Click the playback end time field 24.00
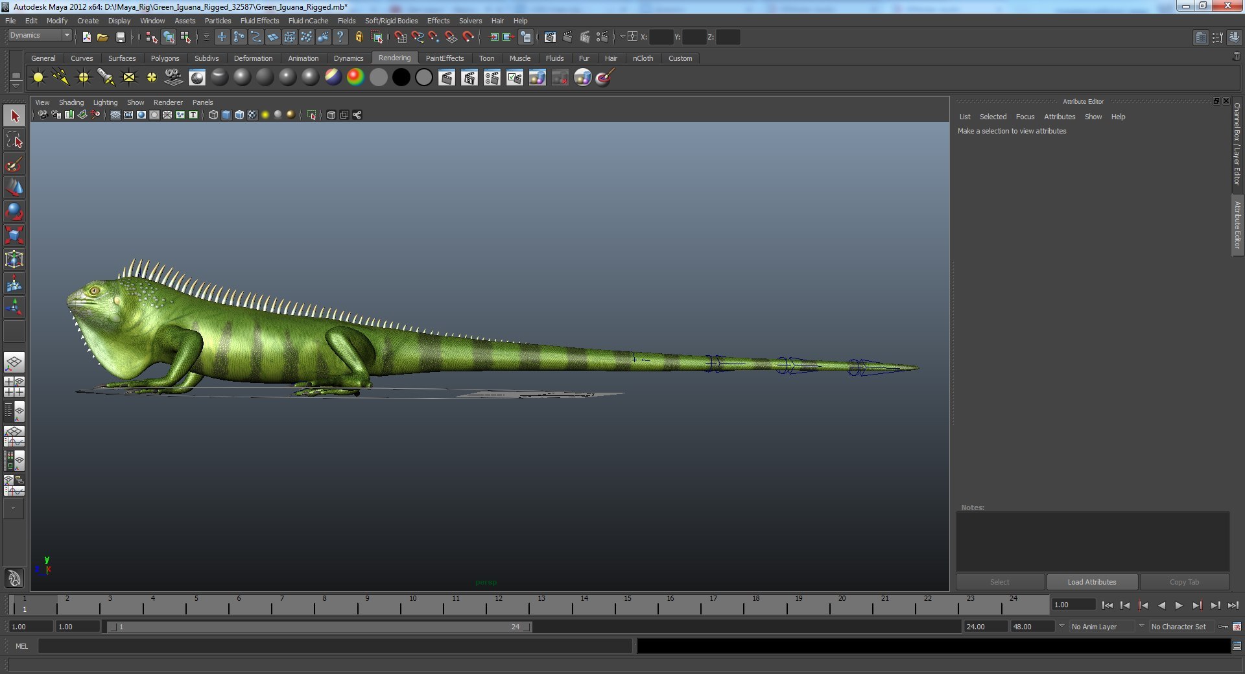Viewport: 1245px width, 674px height. pyautogui.click(x=985, y=627)
